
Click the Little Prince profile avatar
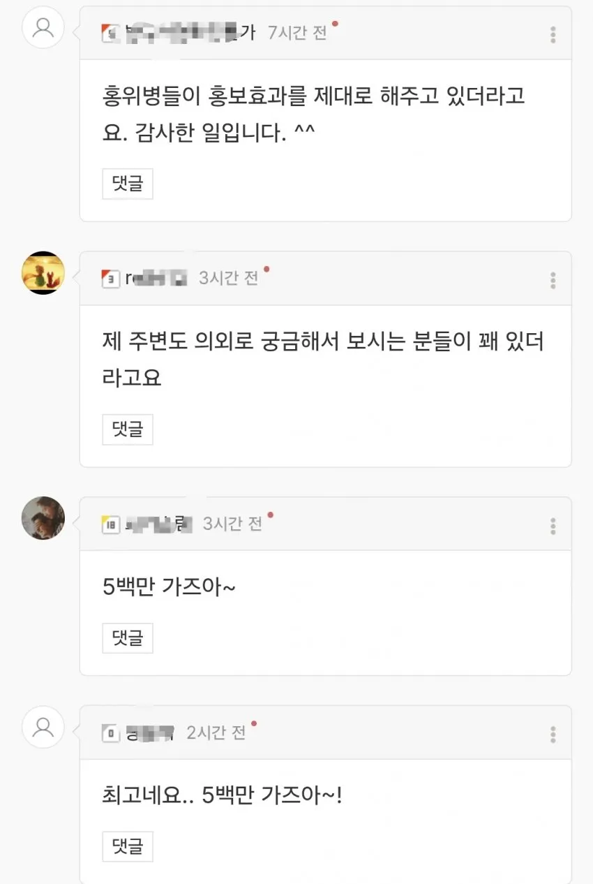[x=43, y=273]
